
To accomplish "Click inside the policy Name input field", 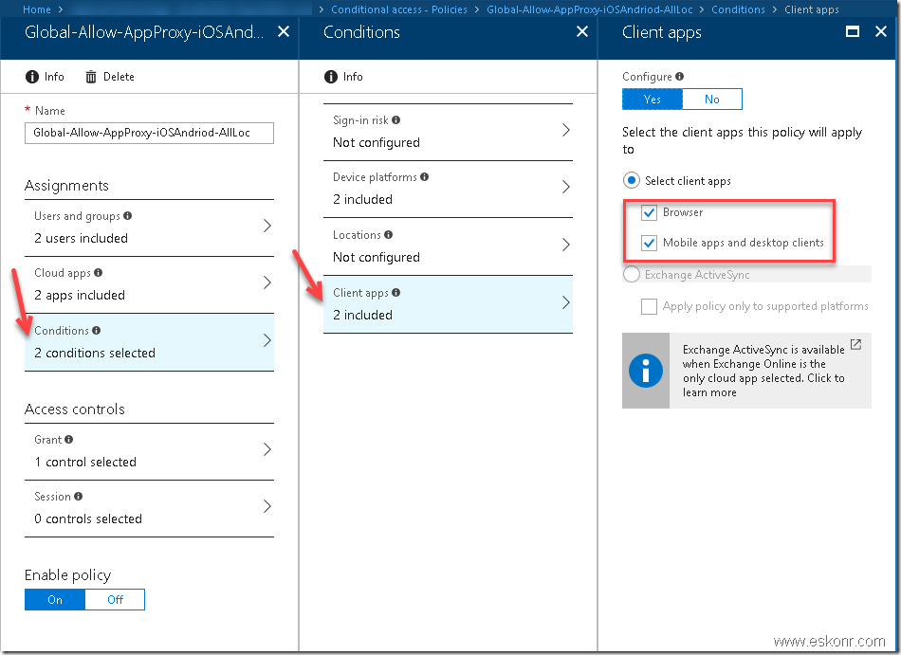I will coord(149,133).
